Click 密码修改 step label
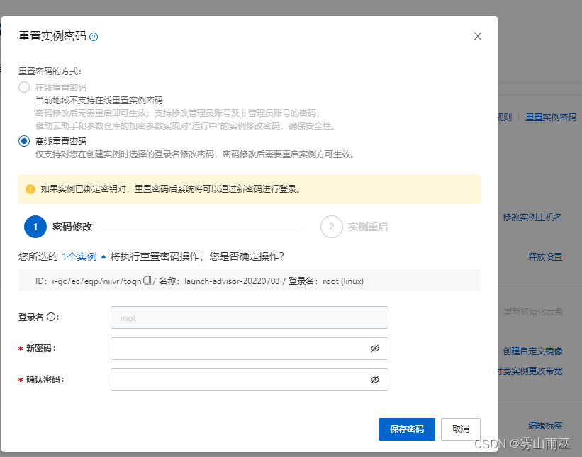The width and height of the screenshot is (582, 457). pyautogui.click(x=72, y=227)
